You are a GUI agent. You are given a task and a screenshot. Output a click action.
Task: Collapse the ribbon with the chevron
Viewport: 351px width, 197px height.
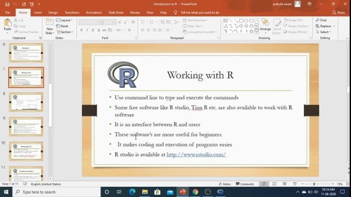(347, 38)
